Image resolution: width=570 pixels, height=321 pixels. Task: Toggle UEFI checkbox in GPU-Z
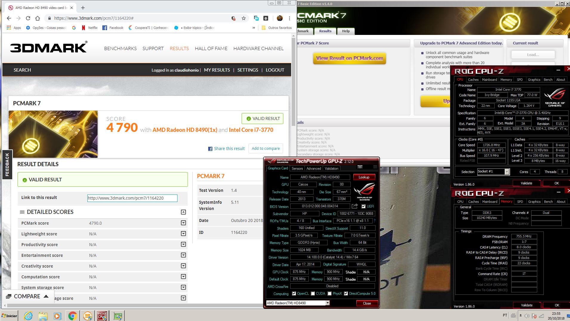pyautogui.click(x=363, y=206)
